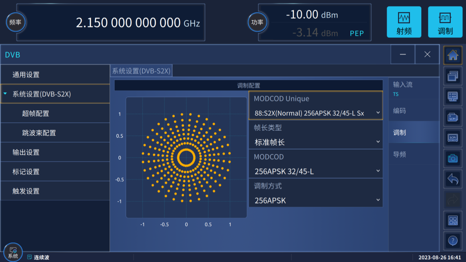
Task: Open the 调制方式 256APSK dropdown
Action: tap(316, 200)
